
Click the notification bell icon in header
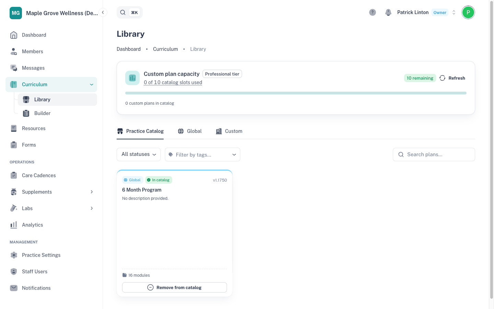click(x=388, y=12)
